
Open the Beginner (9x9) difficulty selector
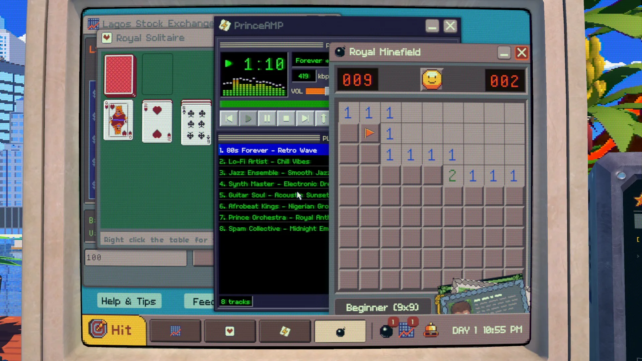click(383, 307)
